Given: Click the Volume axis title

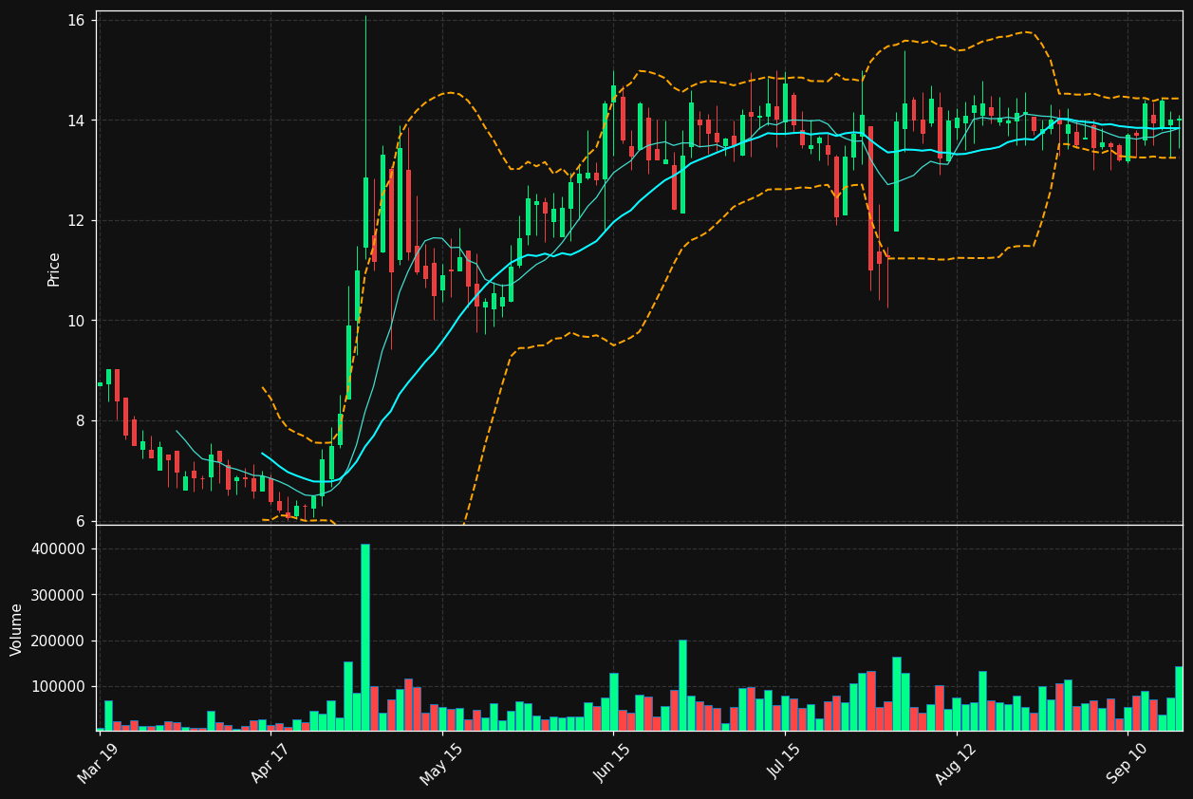Looking at the screenshot, I should point(17,629).
